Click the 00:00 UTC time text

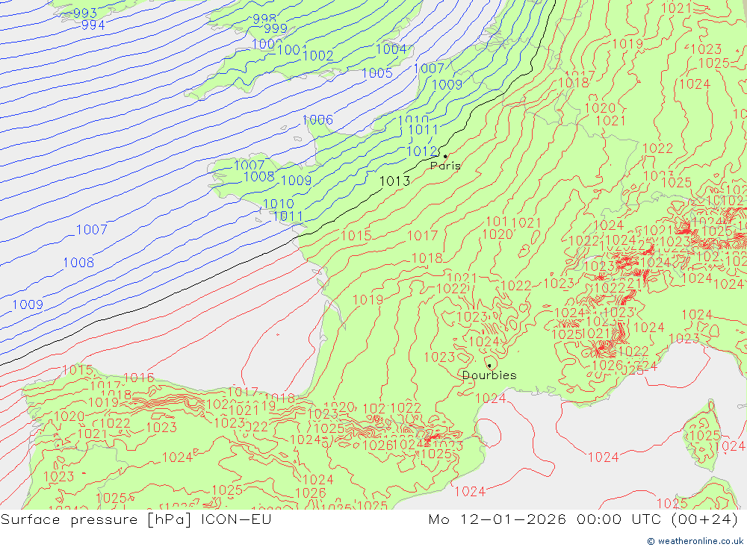(x=619, y=519)
